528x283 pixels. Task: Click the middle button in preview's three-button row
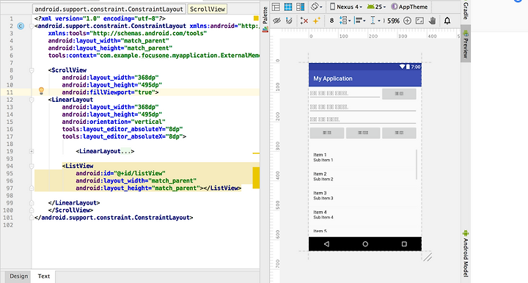363,133
